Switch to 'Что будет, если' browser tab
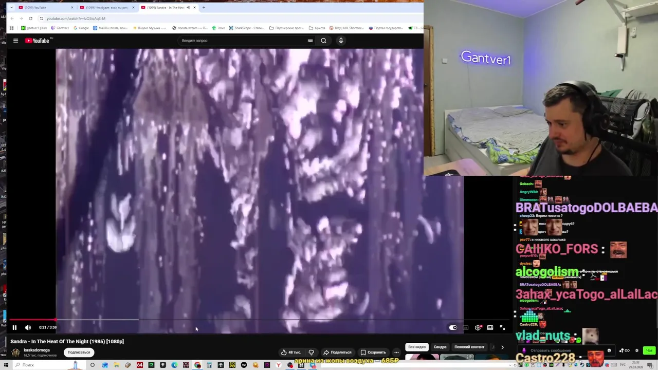Screen dimensions: 658x370 click(107, 8)
